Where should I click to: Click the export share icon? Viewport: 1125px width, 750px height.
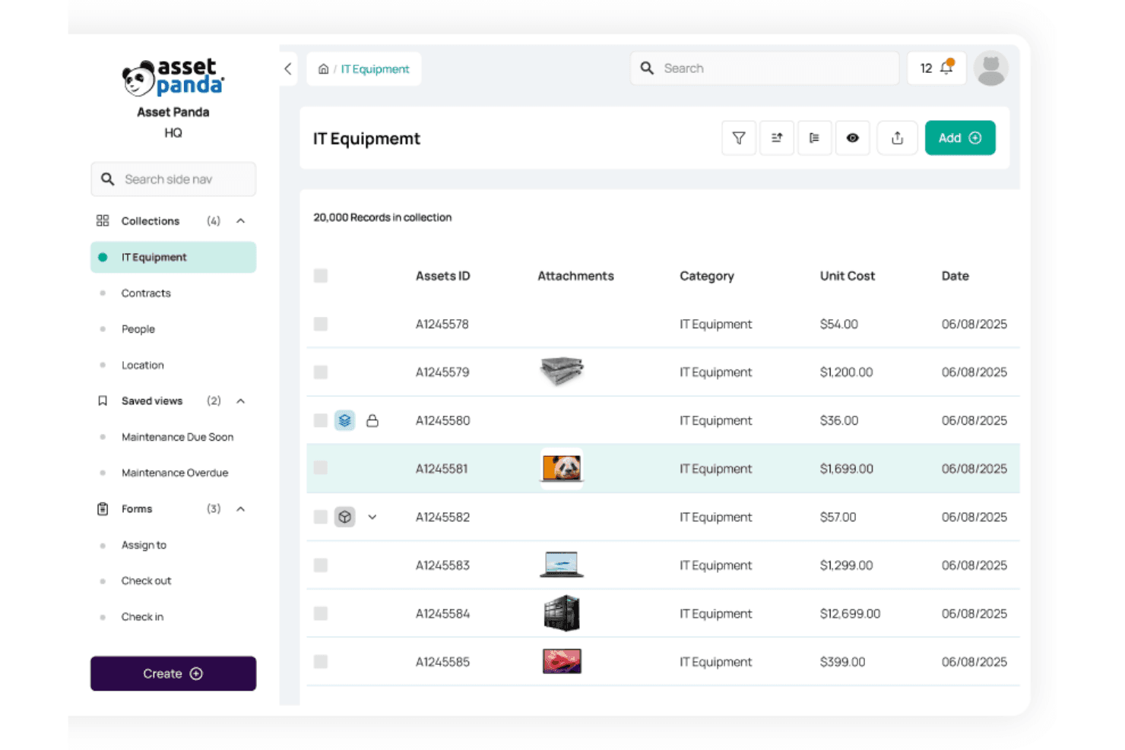click(x=897, y=138)
